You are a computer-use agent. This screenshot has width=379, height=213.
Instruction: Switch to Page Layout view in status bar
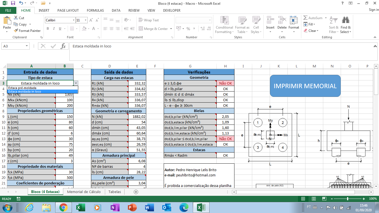pyautogui.click(x=314, y=199)
